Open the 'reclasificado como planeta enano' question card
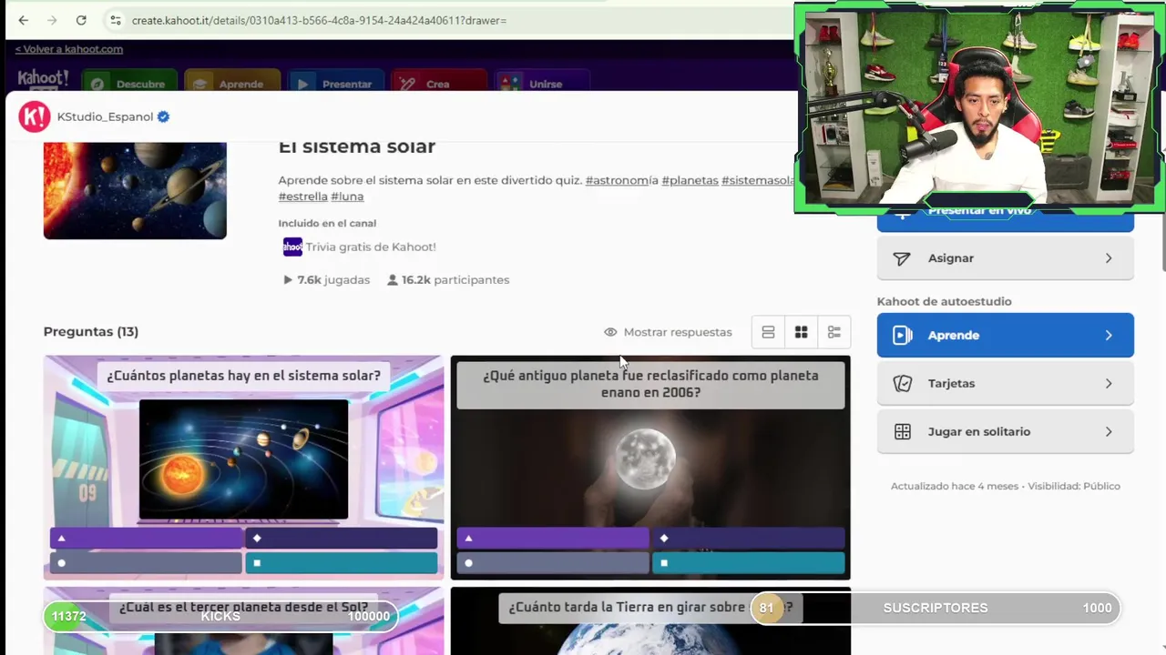 [650, 467]
